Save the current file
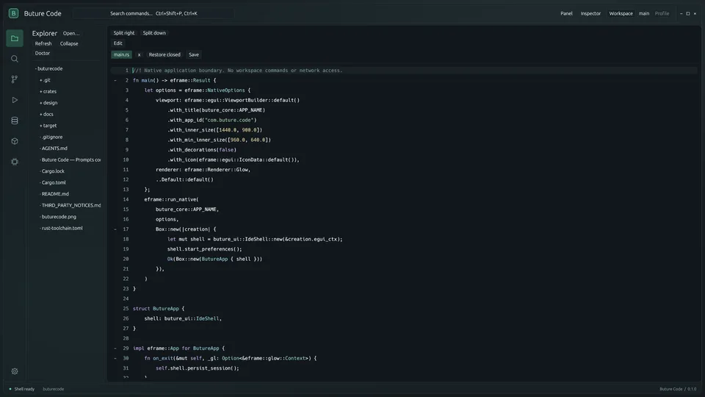Viewport: 705px width, 397px height. pyautogui.click(x=194, y=54)
